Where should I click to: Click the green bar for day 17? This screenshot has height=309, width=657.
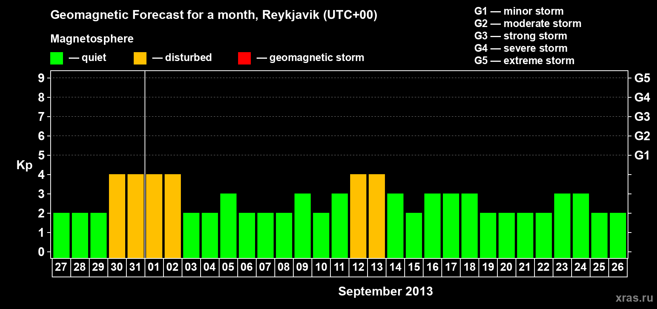pyautogui.click(x=451, y=226)
